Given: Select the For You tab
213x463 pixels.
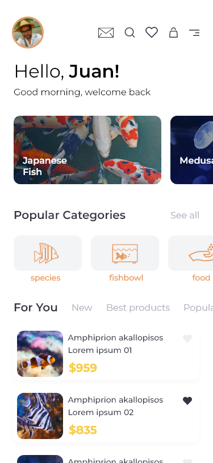Looking at the screenshot, I should pyautogui.click(x=36, y=308).
